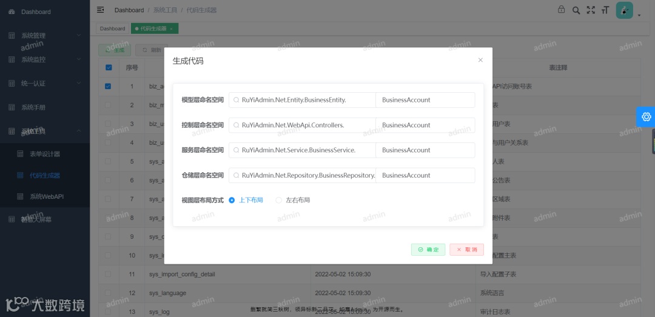The height and width of the screenshot is (317, 655).
Task: Click the 服务层 BusinessAccount input field
Action: point(425,150)
